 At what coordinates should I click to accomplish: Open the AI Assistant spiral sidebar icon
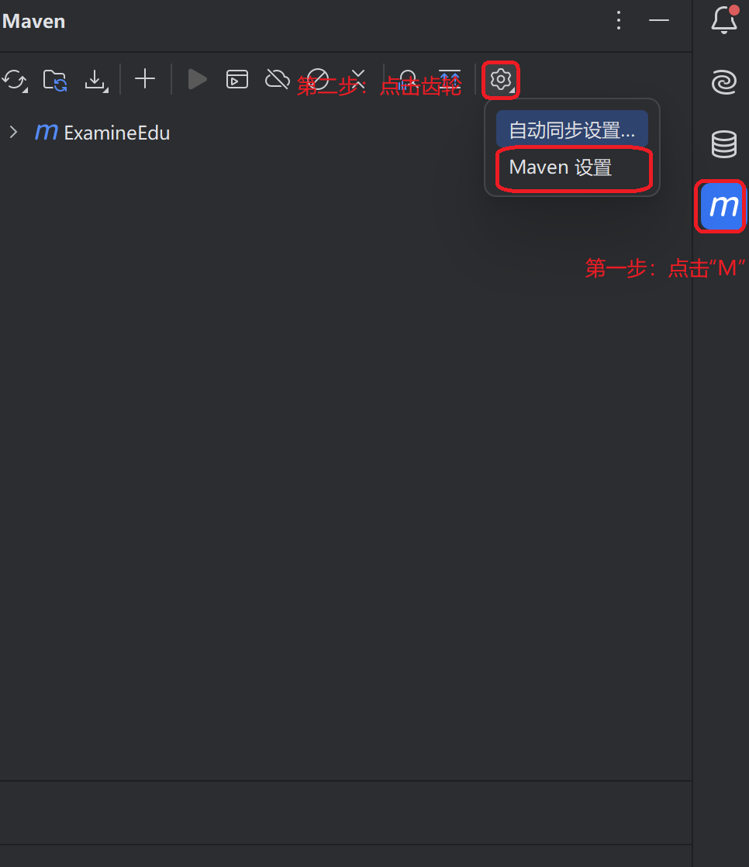tap(723, 82)
